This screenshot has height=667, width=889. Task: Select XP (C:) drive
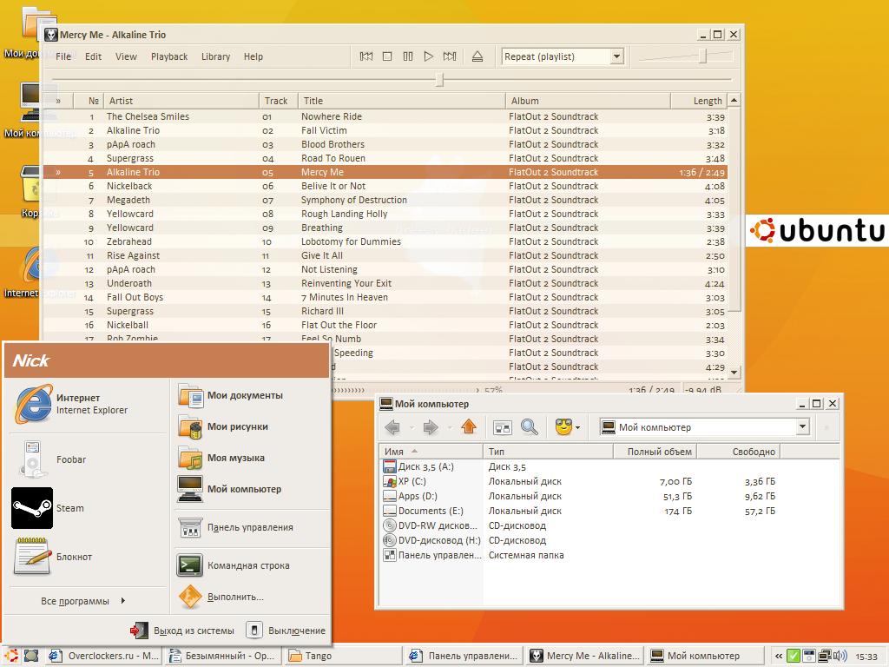point(405,481)
